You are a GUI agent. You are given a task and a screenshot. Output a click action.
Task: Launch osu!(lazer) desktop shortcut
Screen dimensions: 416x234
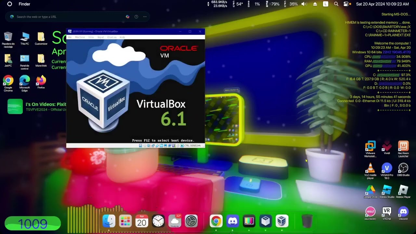point(370,214)
